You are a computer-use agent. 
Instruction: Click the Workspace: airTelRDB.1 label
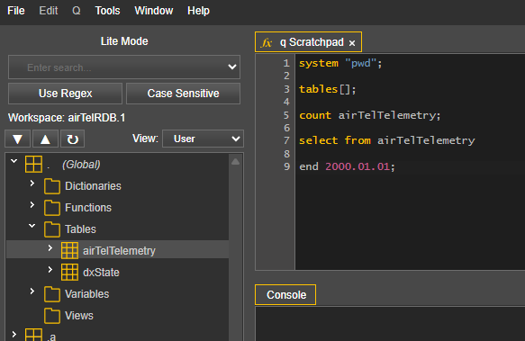click(67, 118)
